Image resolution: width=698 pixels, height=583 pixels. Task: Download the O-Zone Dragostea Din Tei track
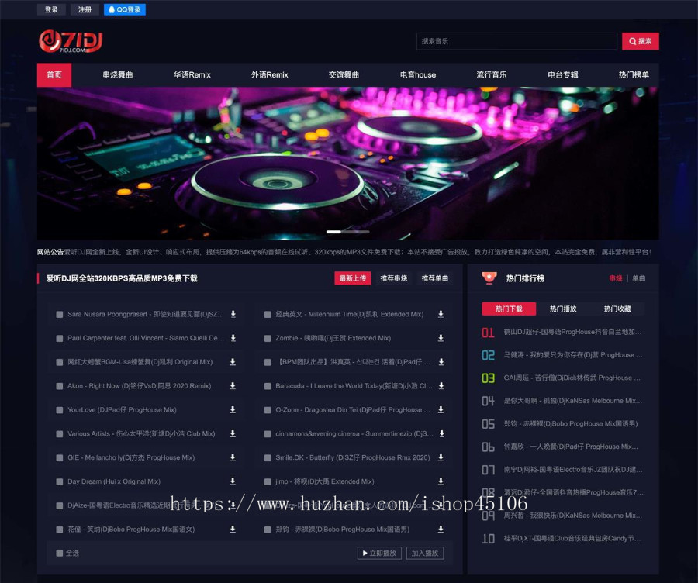pos(441,409)
